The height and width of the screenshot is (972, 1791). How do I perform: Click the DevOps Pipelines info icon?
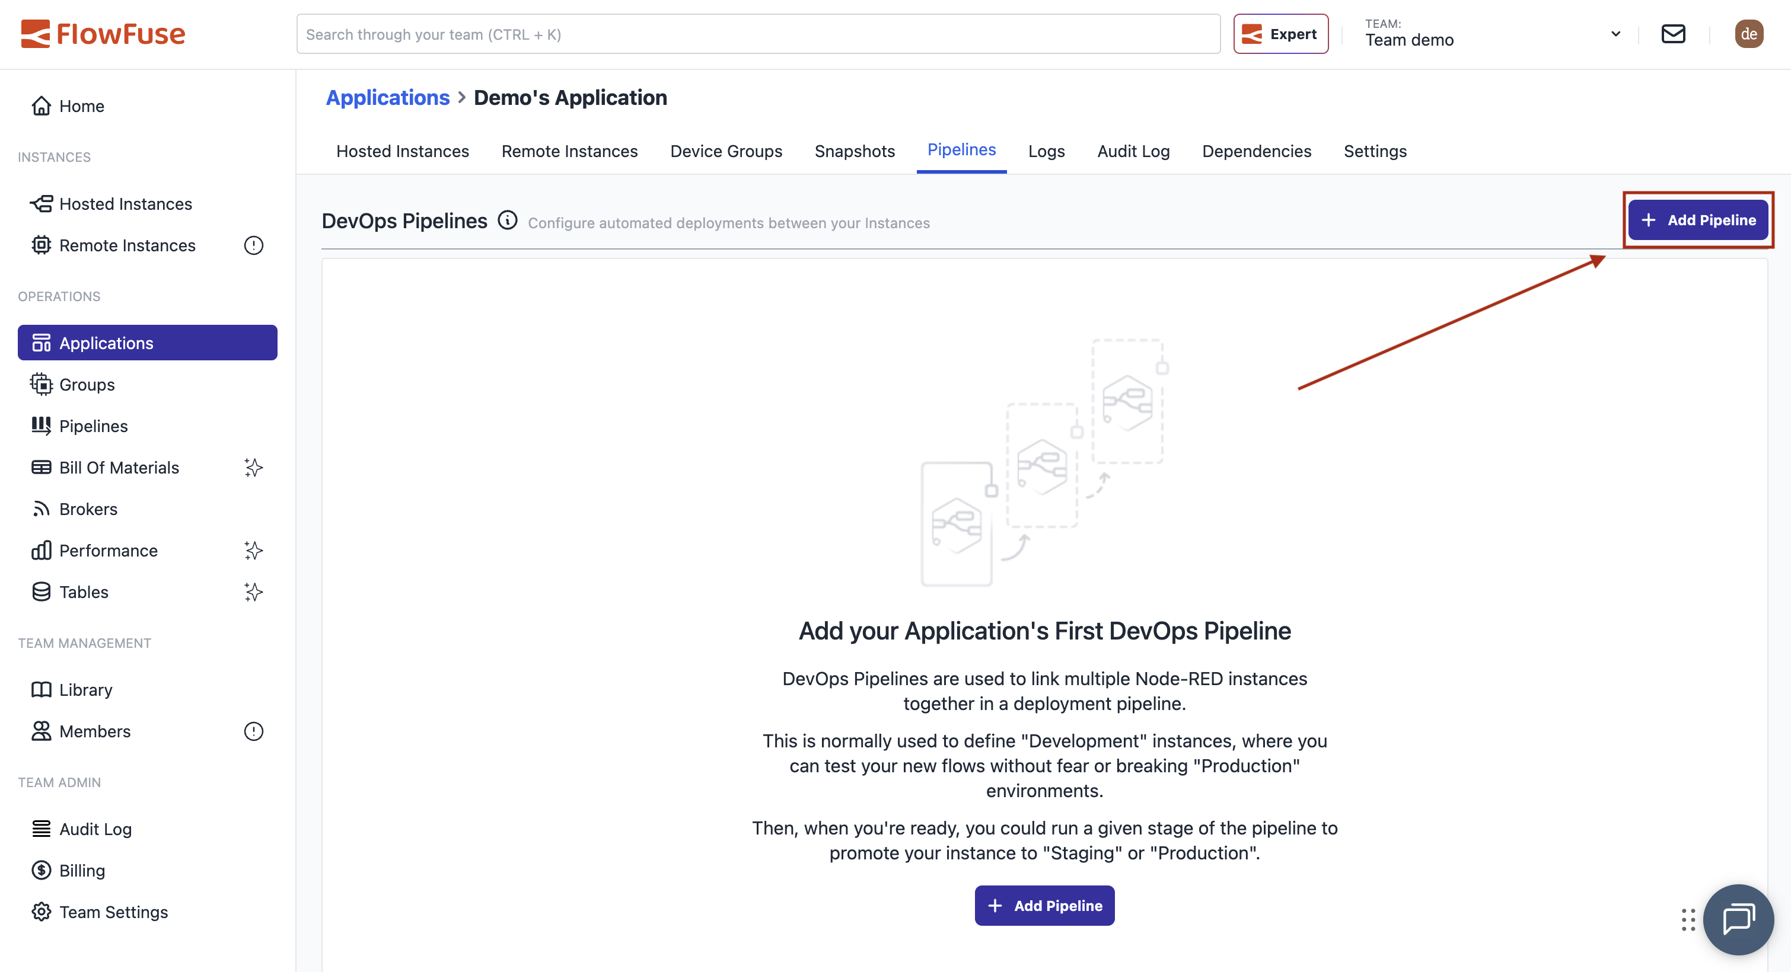[x=508, y=220]
